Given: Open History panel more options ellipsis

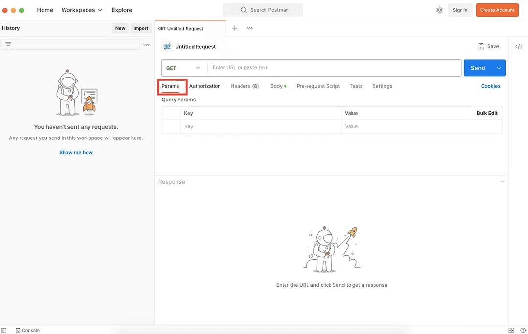Looking at the screenshot, I should pyautogui.click(x=147, y=45).
